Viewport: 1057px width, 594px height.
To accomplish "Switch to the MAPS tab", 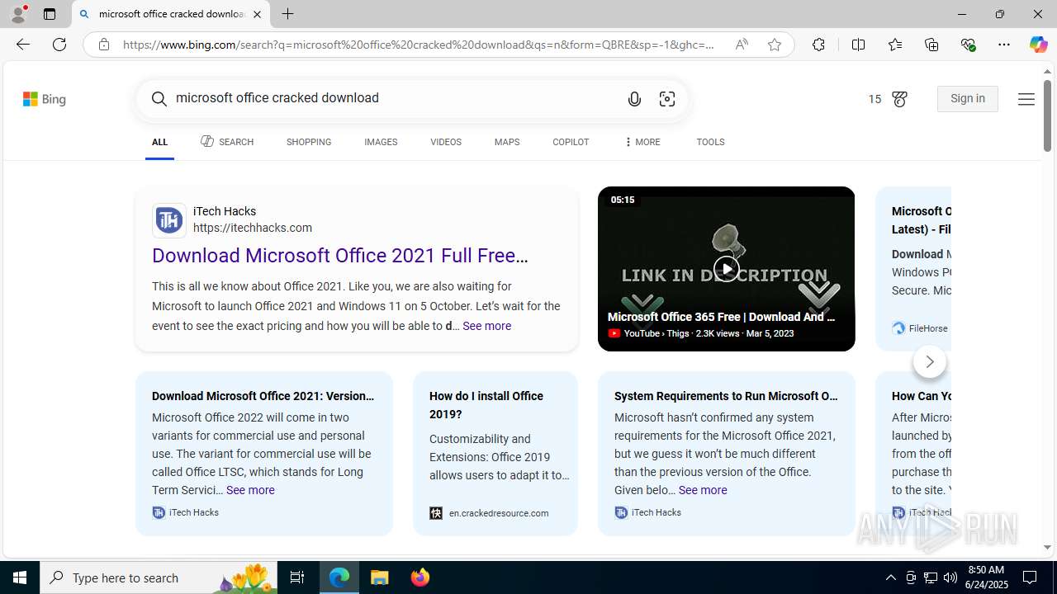I will click(x=507, y=142).
